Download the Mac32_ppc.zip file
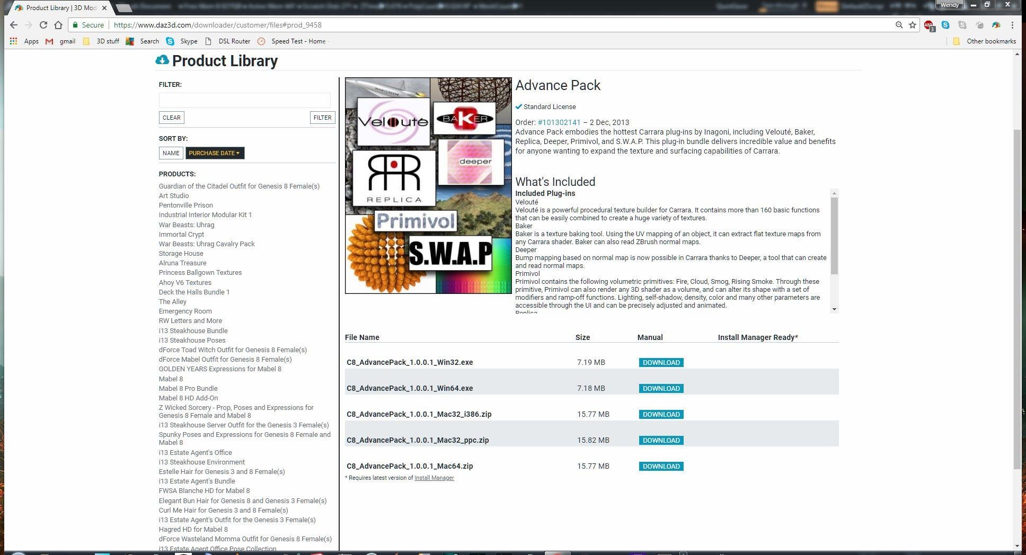1026x555 pixels. 661,440
